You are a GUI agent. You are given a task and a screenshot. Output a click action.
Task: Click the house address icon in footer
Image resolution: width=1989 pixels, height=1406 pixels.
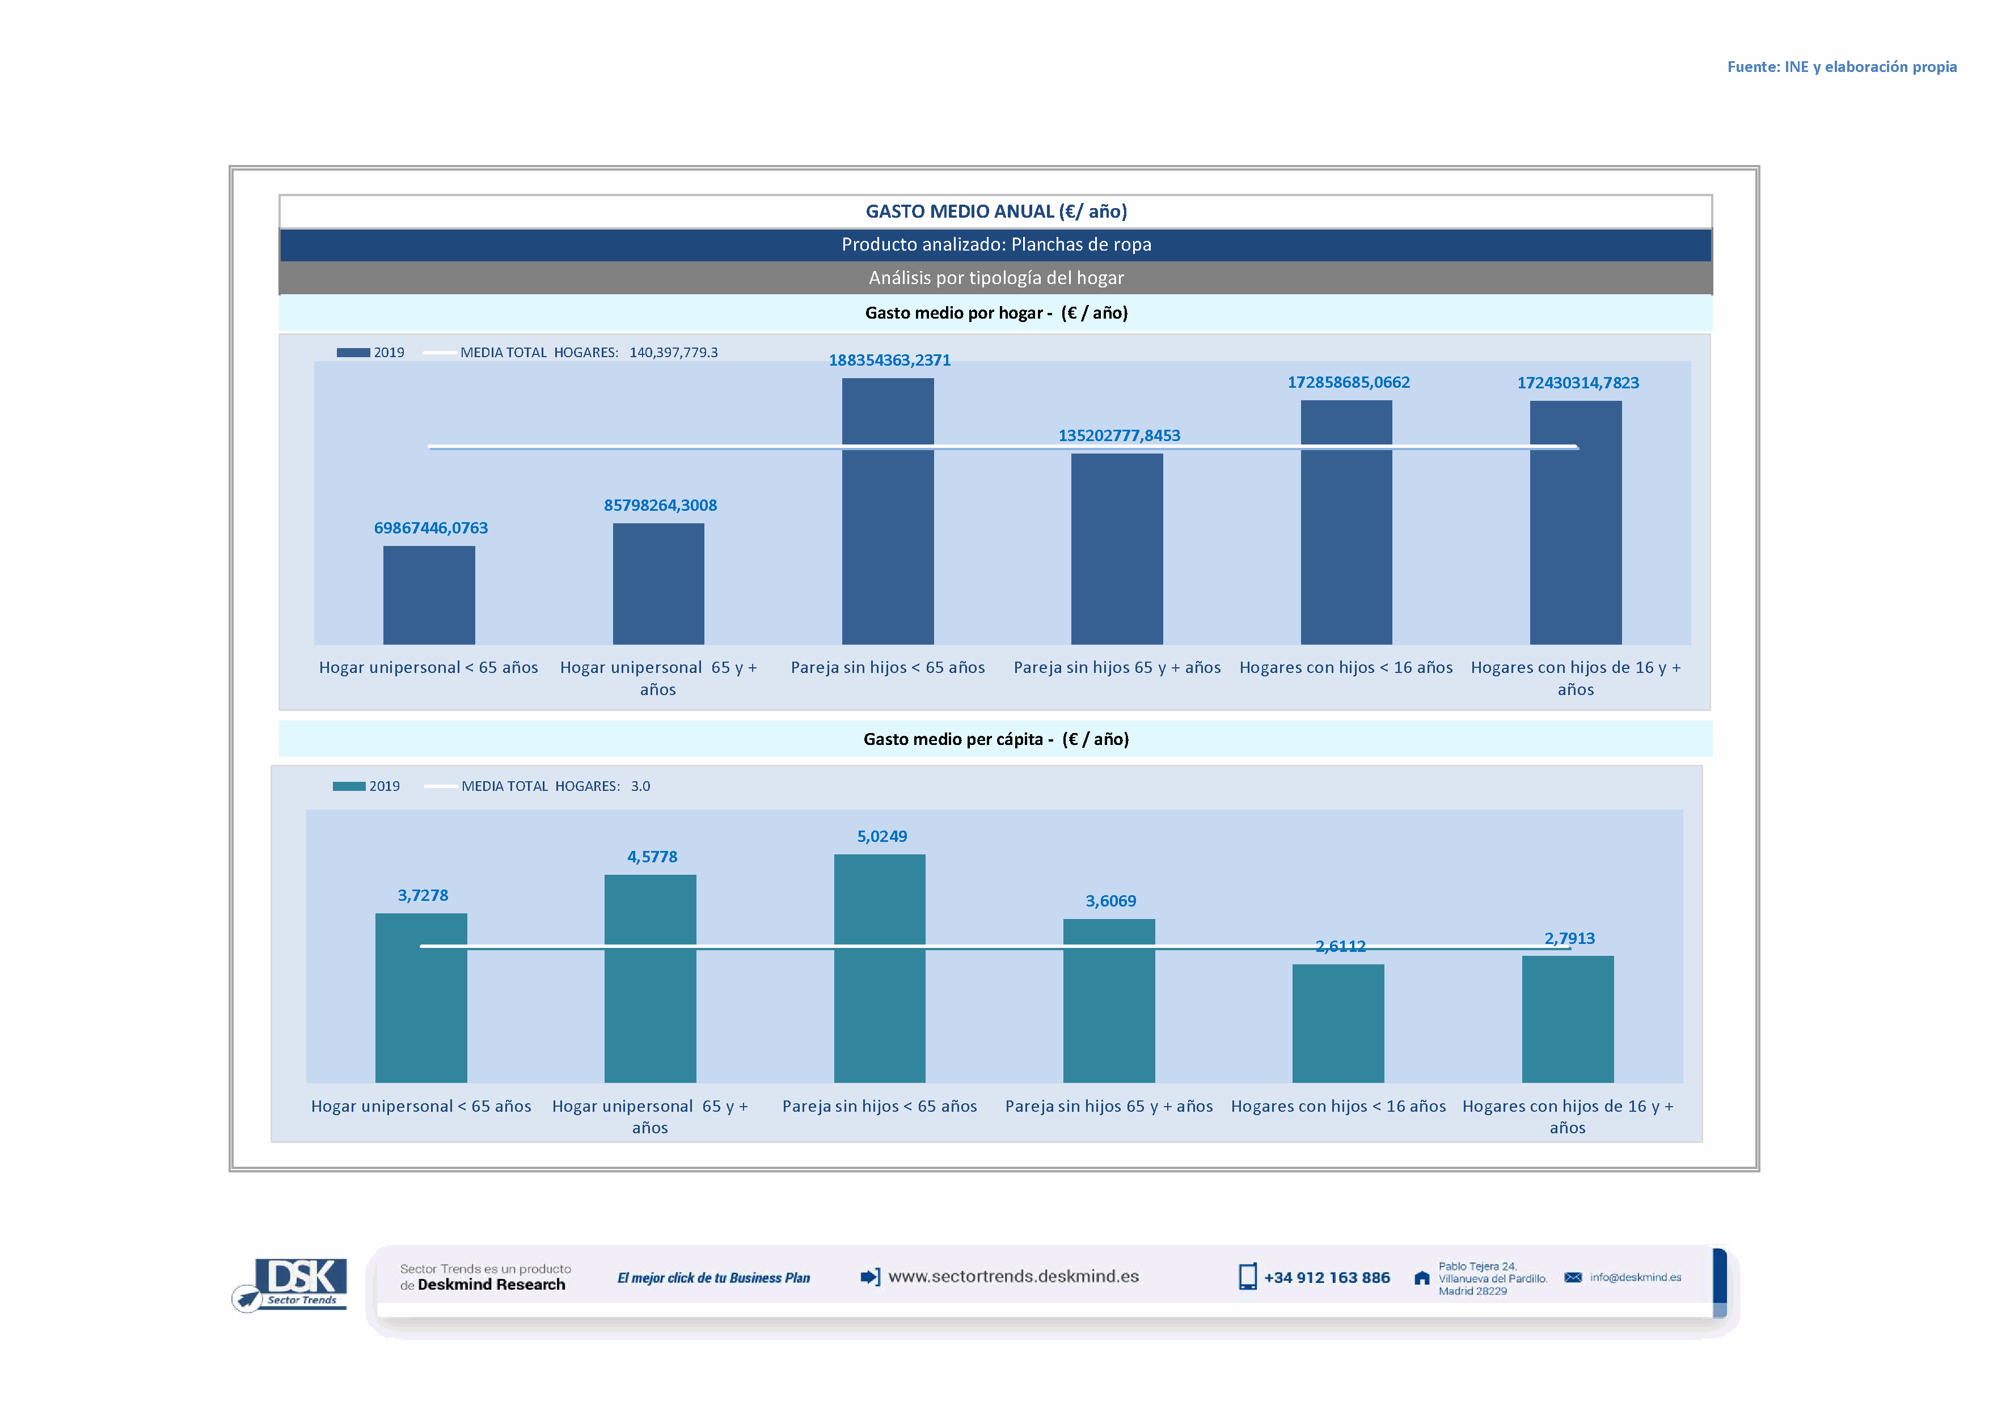tap(1422, 1278)
